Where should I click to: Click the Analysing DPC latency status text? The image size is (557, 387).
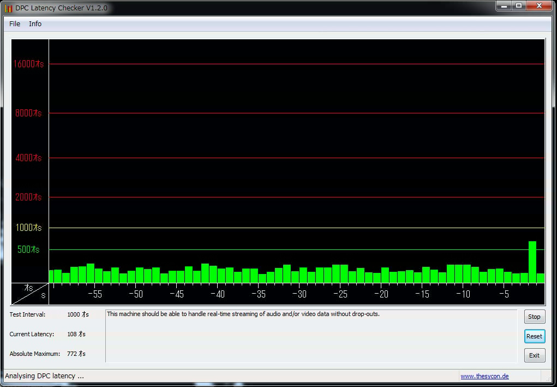pyautogui.click(x=44, y=376)
